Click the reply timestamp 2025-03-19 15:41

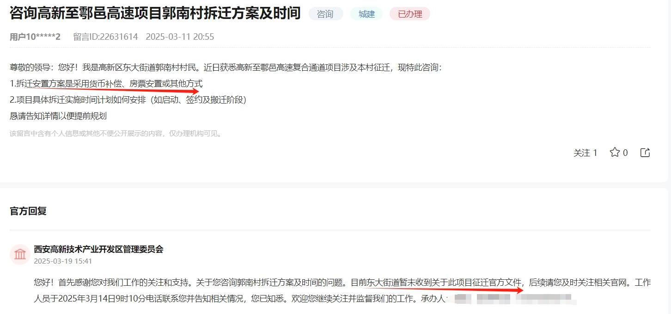click(x=63, y=261)
